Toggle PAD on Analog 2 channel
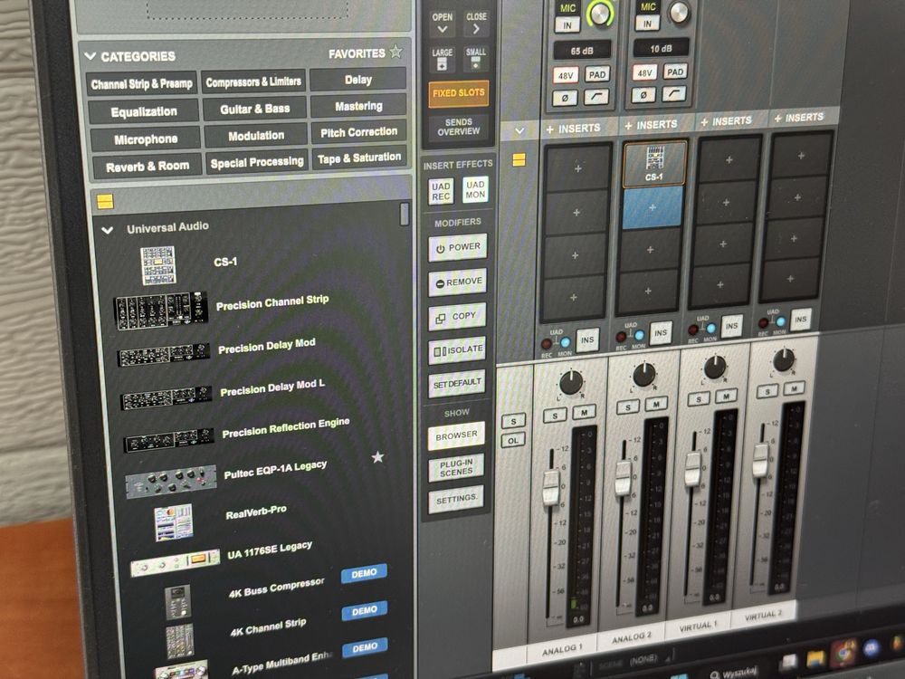 (x=675, y=72)
